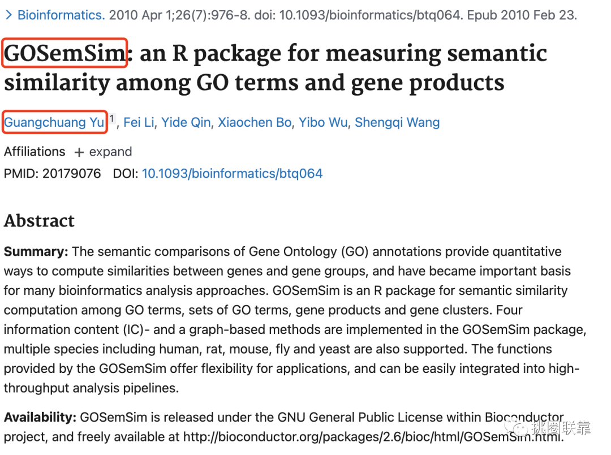Follow the DOI link 10.1093/bioinformatics/btq064
This screenshot has width=611, height=455.
[232, 173]
